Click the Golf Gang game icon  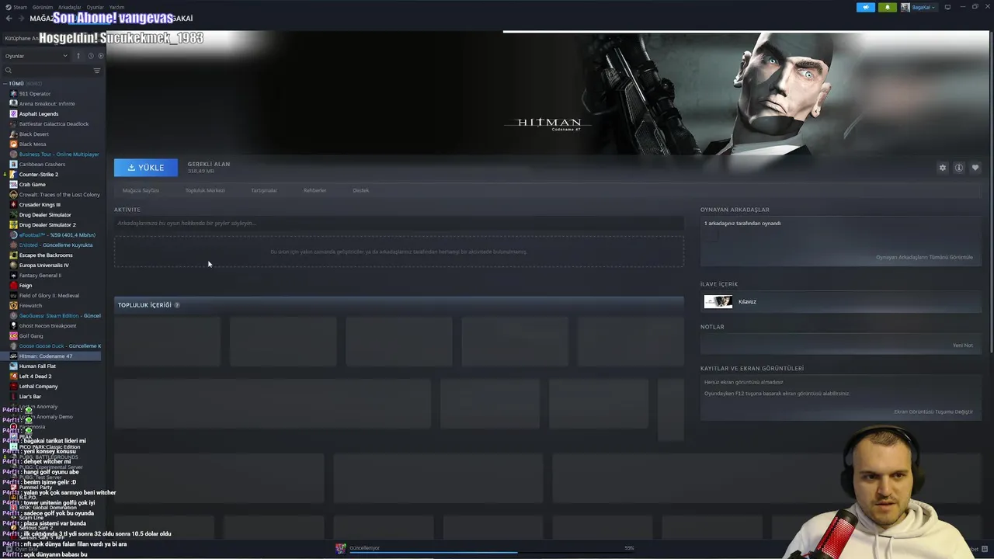(x=13, y=336)
